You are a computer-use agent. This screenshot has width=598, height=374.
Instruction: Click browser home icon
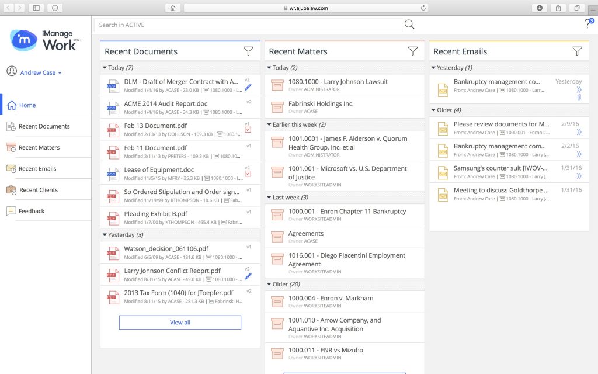click(x=173, y=8)
